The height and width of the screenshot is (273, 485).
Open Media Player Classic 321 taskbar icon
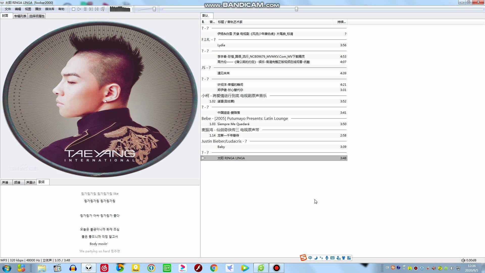[58, 268]
